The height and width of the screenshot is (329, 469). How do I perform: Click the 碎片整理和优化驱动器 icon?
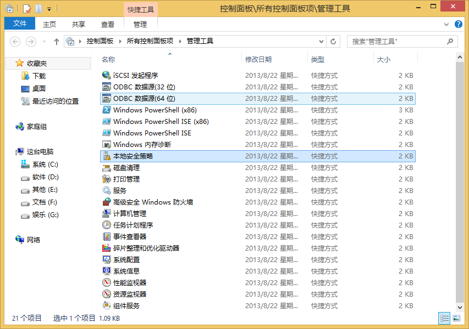(106, 248)
